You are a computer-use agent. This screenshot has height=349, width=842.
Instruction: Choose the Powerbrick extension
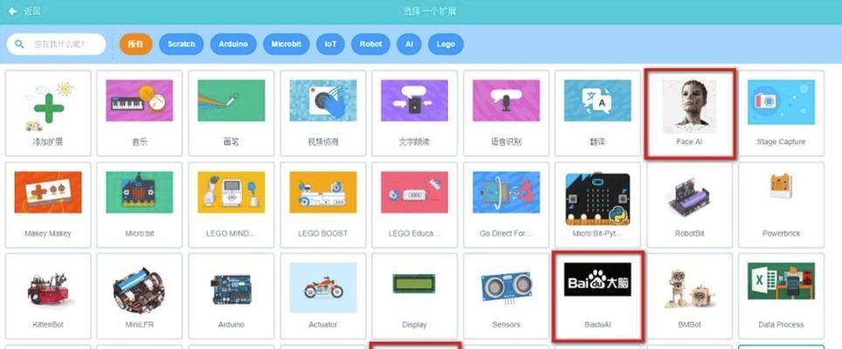782,205
